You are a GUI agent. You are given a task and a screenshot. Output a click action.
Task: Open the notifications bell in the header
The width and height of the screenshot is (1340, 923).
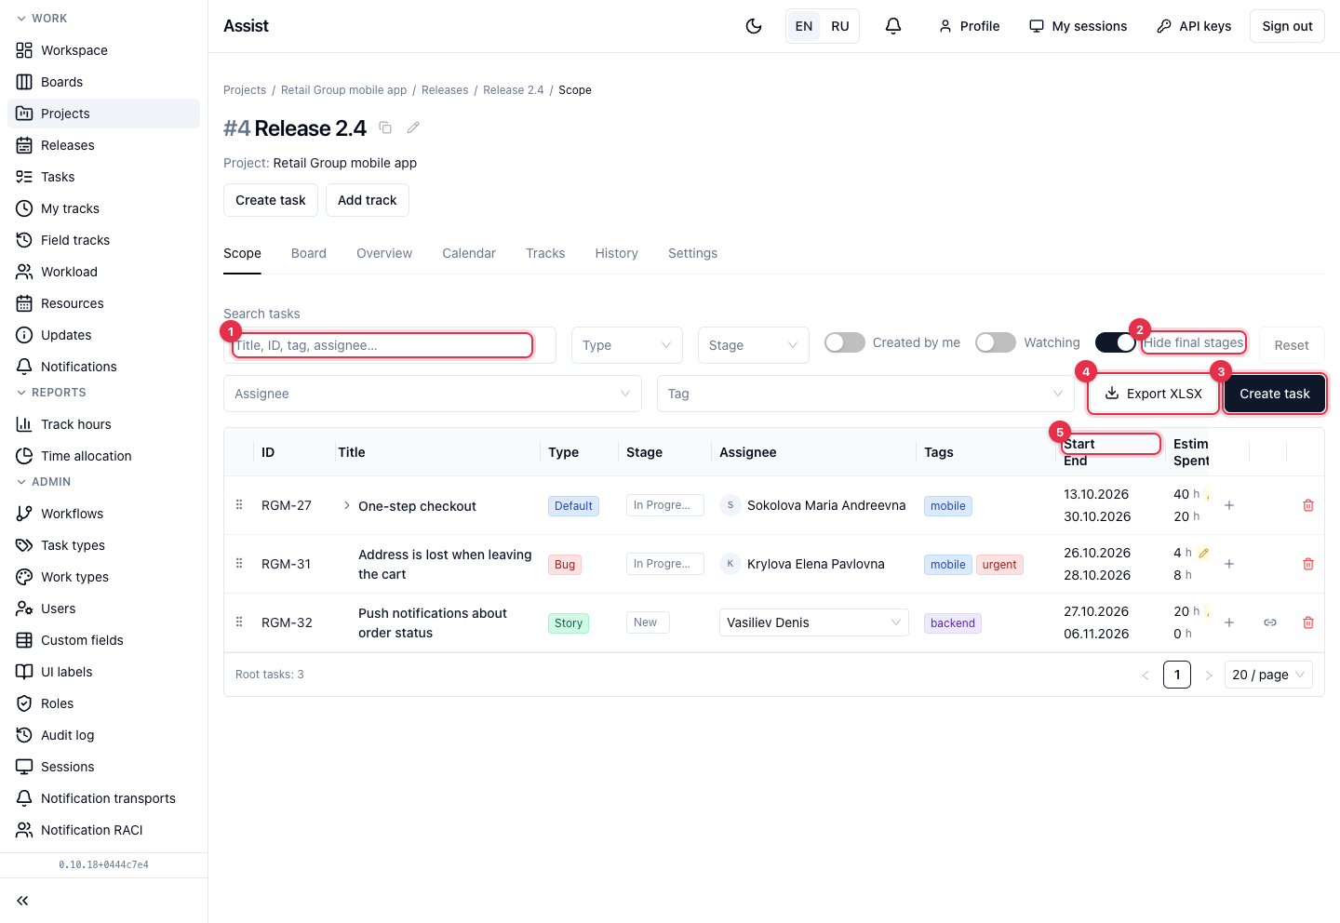[x=893, y=26]
